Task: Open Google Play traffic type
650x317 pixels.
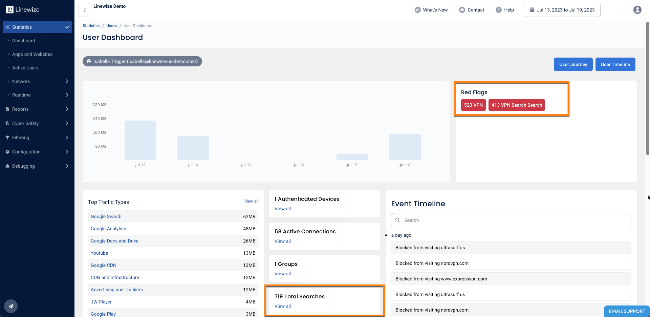Action: (x=103, y=314)
